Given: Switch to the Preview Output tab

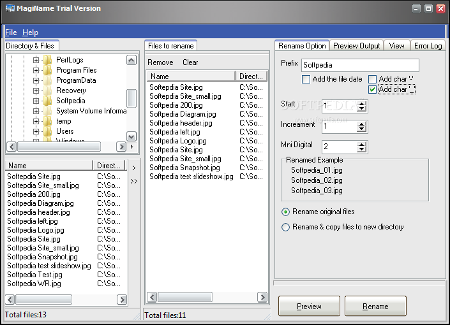Looking at the screenshot, I should (356, 46).
